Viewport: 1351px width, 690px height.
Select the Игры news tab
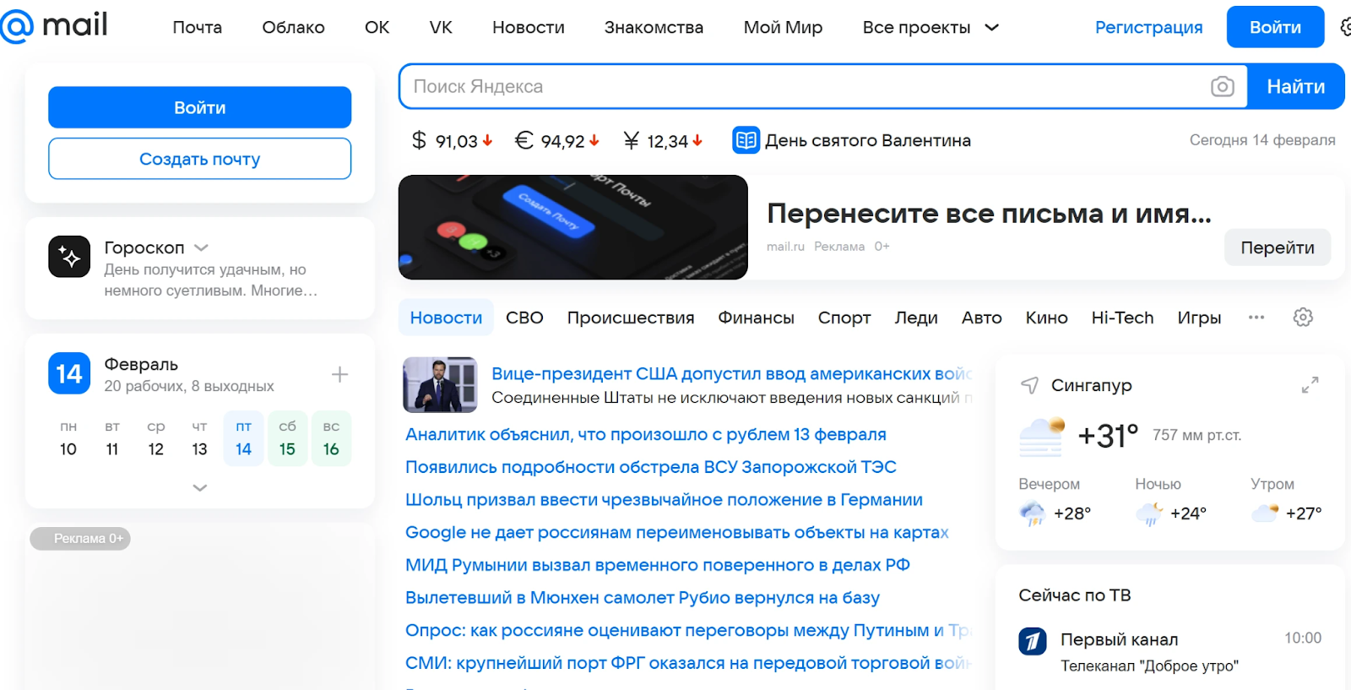pyautogui.click(x=1199, y=318)
